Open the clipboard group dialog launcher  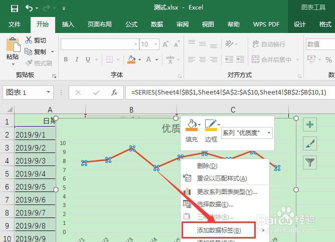pyautogui.click(x=54, y=76)
